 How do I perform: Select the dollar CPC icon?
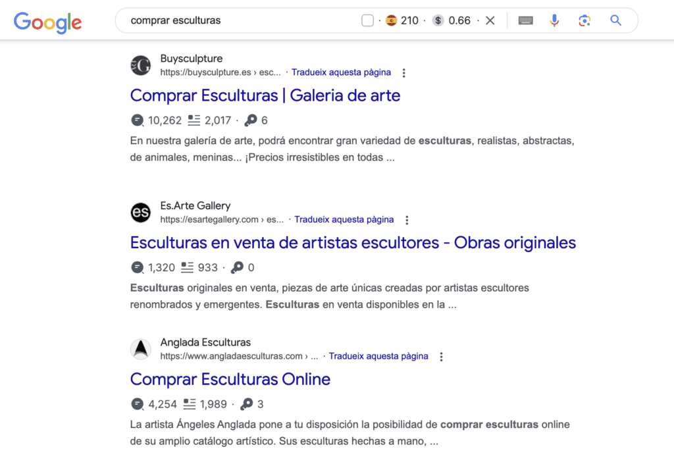click(438, 20)
